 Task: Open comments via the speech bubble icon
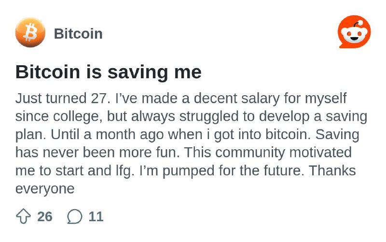pyautogui.click(x=75, y=216)
